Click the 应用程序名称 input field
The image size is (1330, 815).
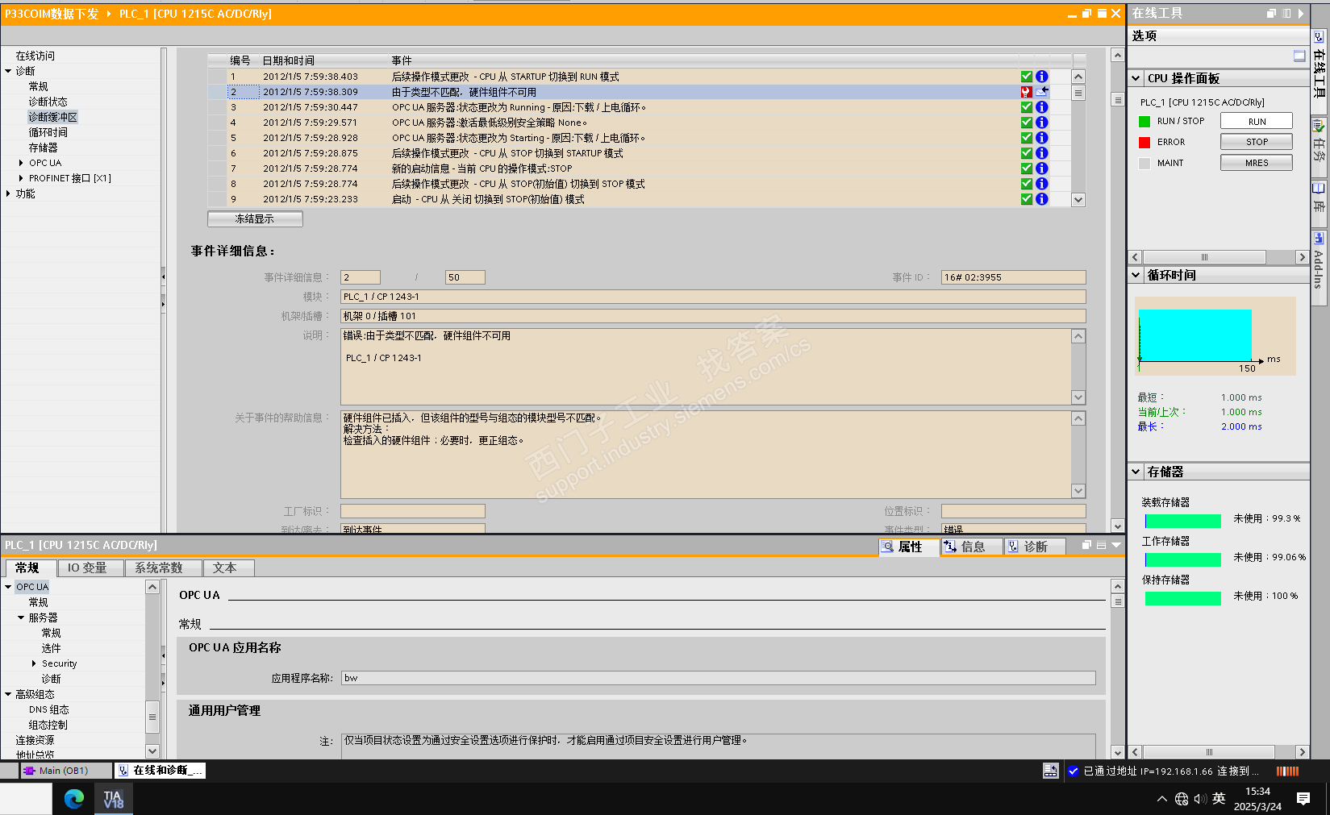(x=718, y=678)
